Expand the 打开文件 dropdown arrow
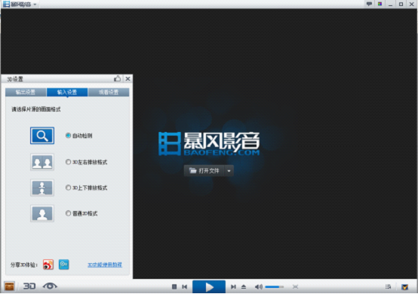Image resolution: width=418 pixels, height=294 pixels. pyautogui.click(x=229, y=170)
